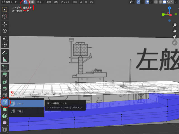Open the 追加 menu

click(56, 2)
